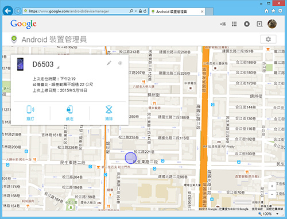This screenshot has width=287, height=219.
Task: Click the Google+ share button
Action: point(259,24)
